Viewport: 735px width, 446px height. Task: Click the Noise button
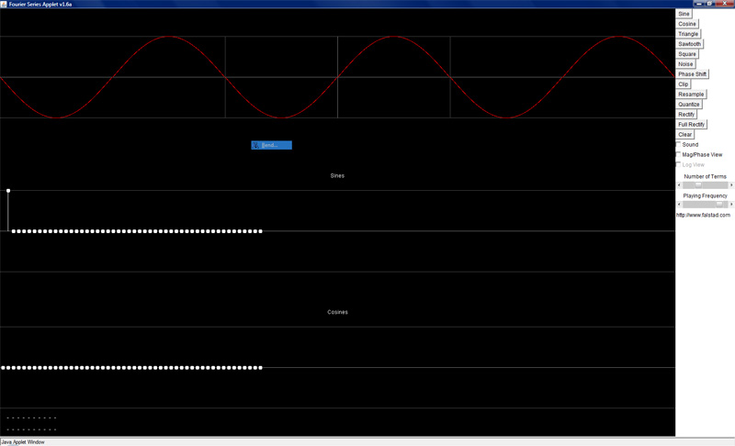pos(685,64)
